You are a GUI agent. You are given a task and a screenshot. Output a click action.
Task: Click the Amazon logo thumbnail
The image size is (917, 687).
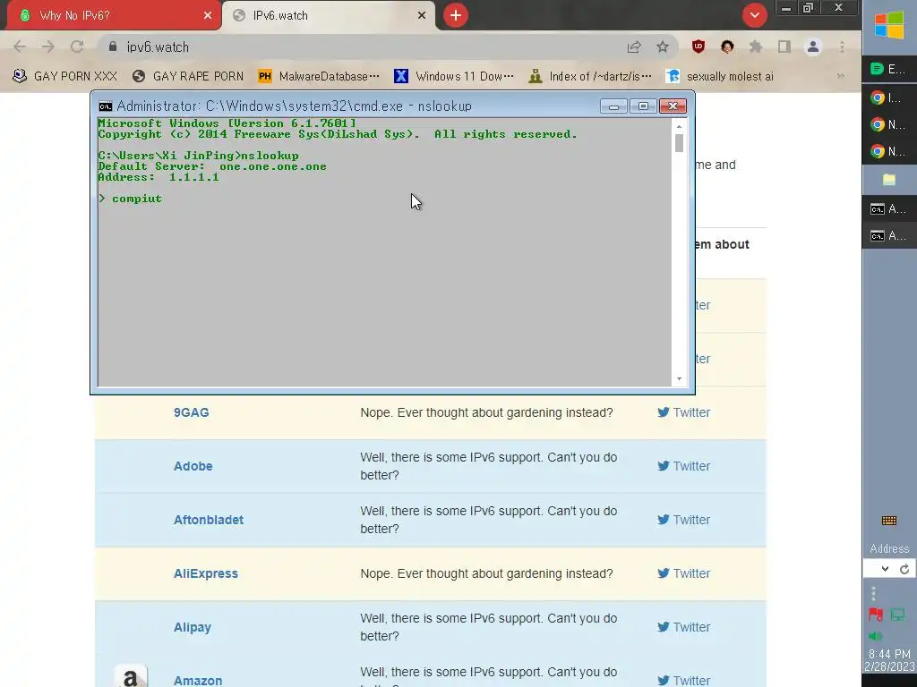pos(131,676)
